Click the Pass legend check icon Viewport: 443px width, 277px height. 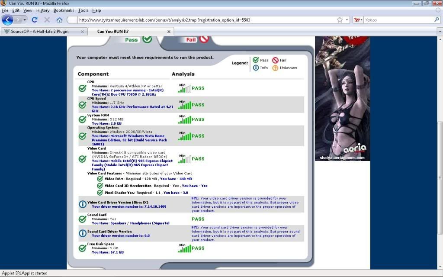tap(256, 60)
